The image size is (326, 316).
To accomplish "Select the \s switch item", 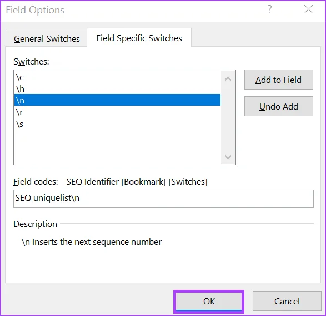I will (x=117, y=124).
